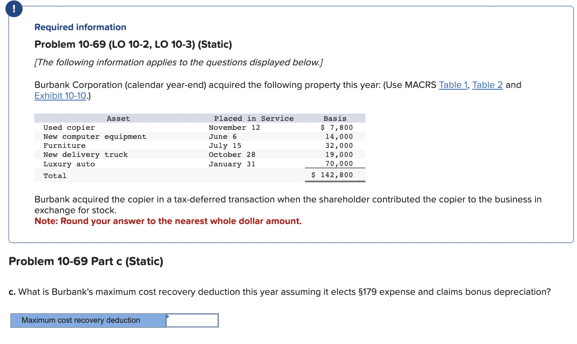
Task: Open MACRS Table 2
Action: (x=487, y=85)
